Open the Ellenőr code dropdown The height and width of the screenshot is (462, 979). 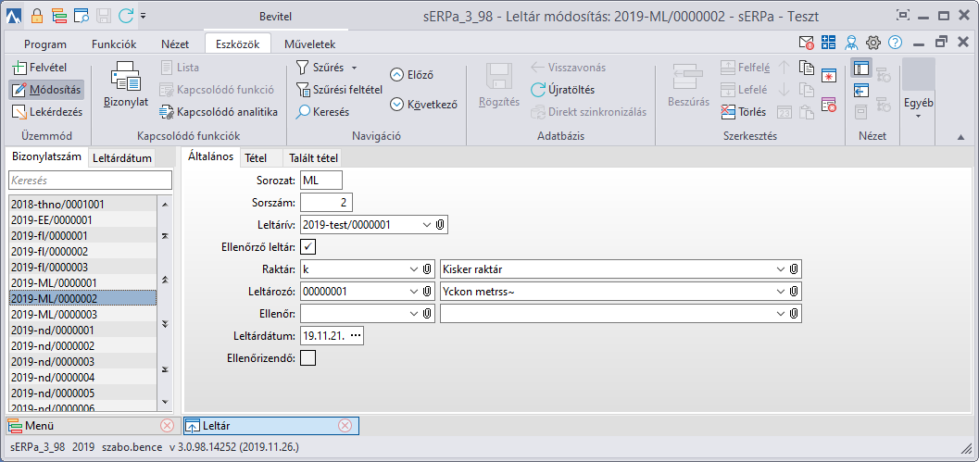413,314
